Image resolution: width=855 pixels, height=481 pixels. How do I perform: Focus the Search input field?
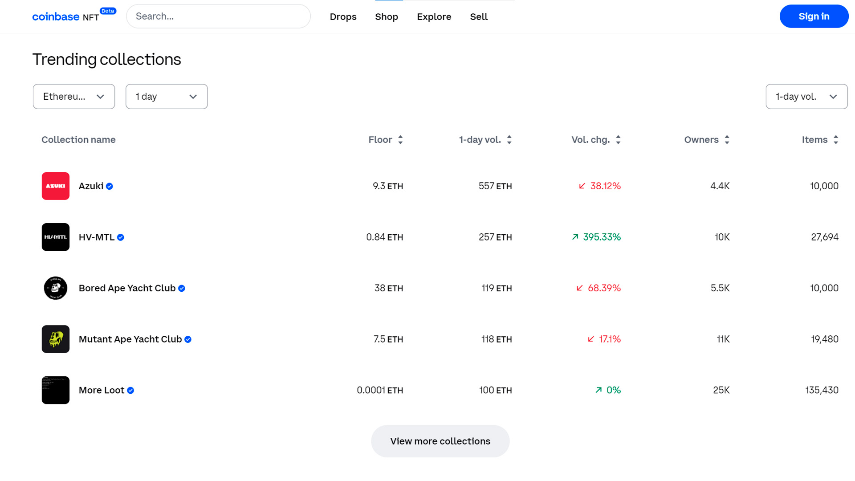[218, 16]
